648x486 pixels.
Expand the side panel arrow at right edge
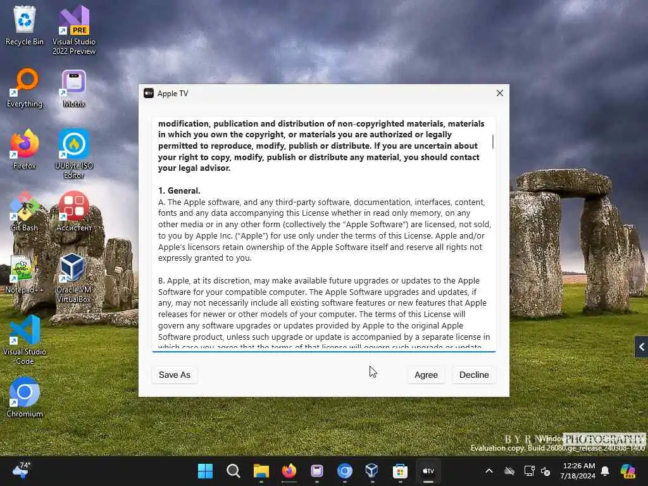pyautogui.click(x=642, y=347)
